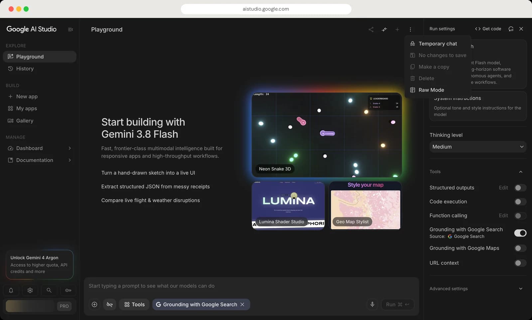Close the Run settings panel
Image resolution: width=532 pixels, height=320 pixels.
click(521, 29)
